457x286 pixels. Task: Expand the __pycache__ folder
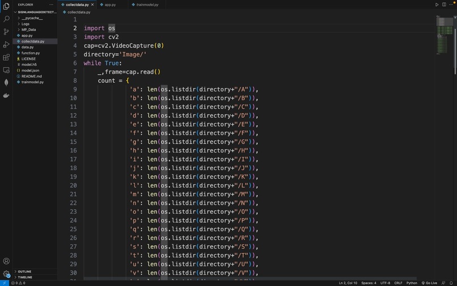pyautogui.click(x=35, y=18)
